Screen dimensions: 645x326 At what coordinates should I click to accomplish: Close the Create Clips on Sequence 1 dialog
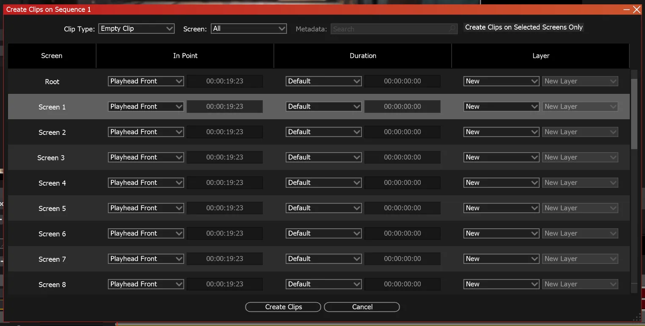(637, 9)
